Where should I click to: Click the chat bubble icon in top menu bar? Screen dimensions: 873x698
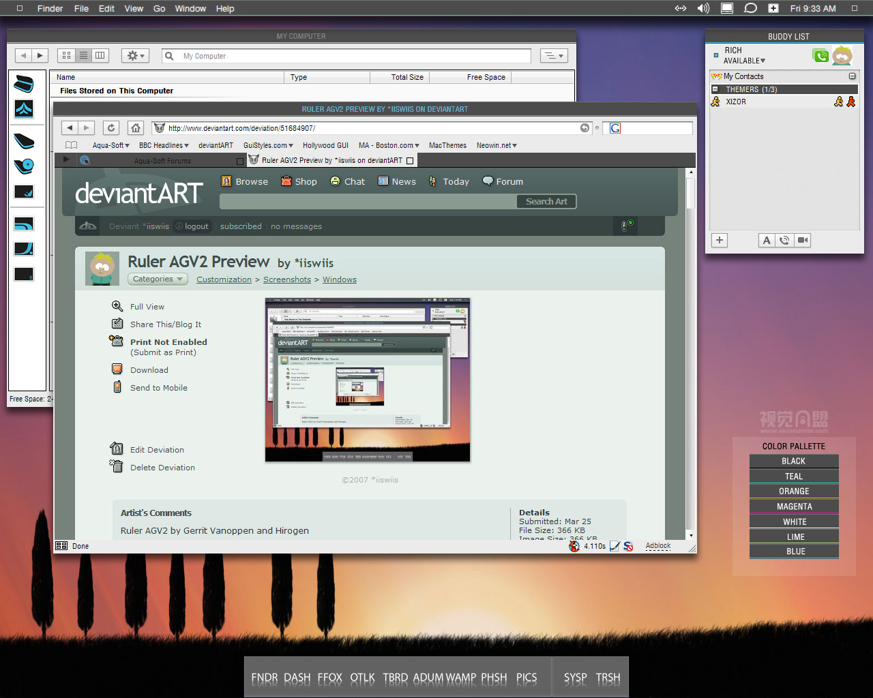[750, 8]
